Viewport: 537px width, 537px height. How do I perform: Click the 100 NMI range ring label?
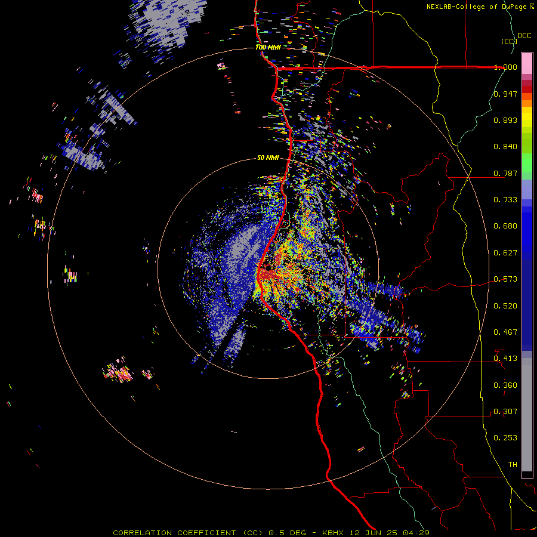[x=268, y=47]
